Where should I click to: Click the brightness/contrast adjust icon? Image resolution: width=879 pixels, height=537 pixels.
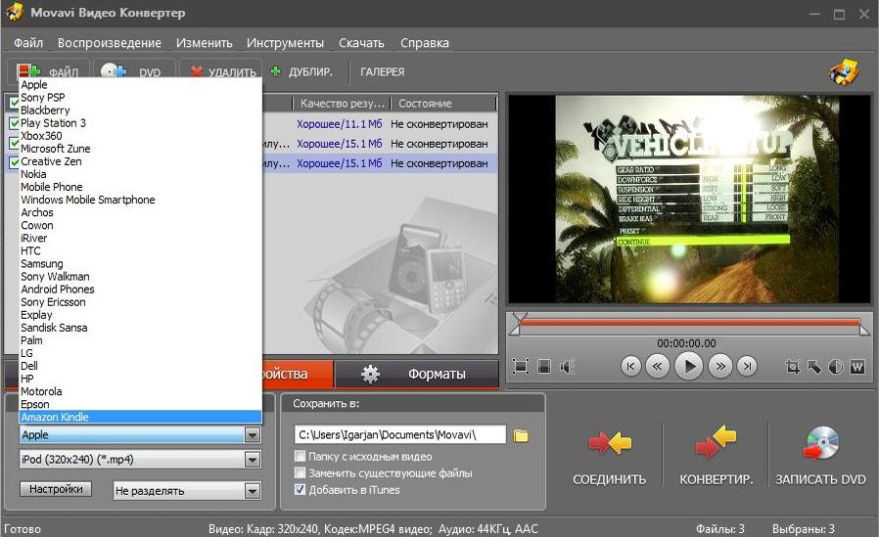(836, 367)
